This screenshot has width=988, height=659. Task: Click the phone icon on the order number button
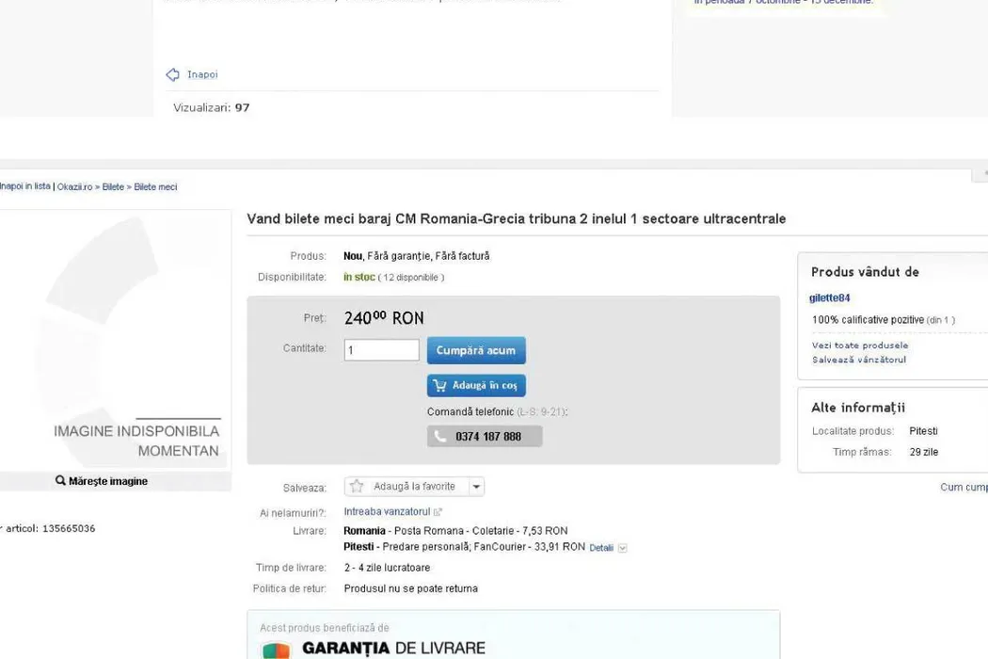tap(440, 437)
